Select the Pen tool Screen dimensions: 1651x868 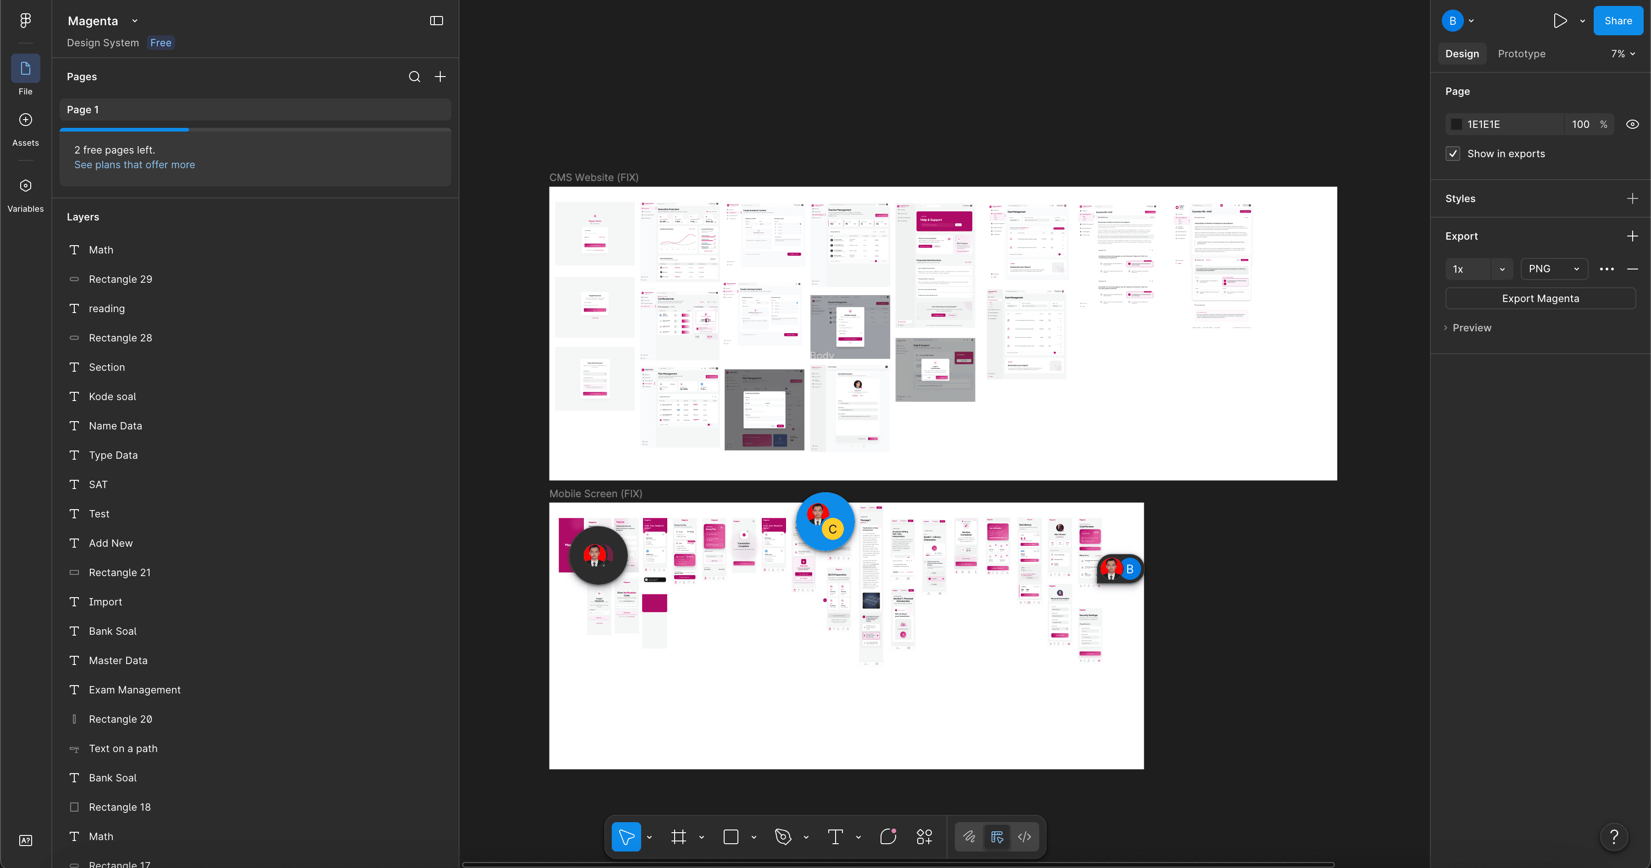pyautogui.click(x=783, y=837)
